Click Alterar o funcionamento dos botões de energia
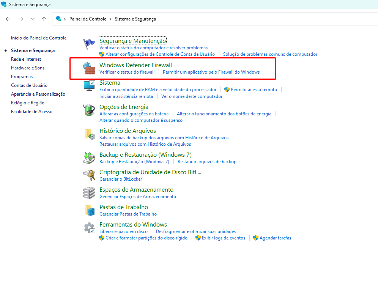 click(x=224, y=114)
